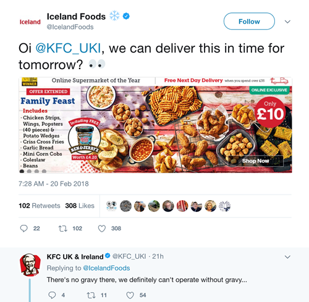The width and height of the screenshot is (309, 302).
Task: Click Iceland Foods verified badge
Action: (x=126, y=16)
